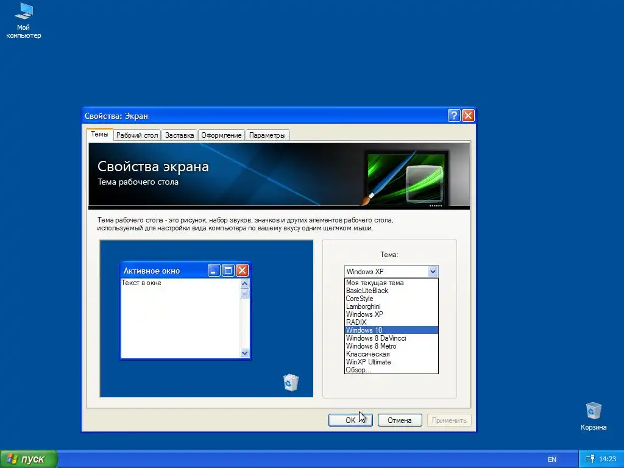Select highlighted Windows 10 theme
This screenshot has height=468, width=624.
tap(391, 330)
